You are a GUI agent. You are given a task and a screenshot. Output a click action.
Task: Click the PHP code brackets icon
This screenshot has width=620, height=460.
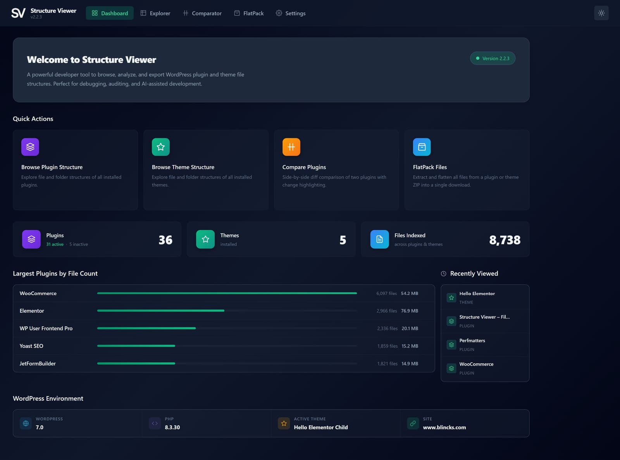(155, 423)
